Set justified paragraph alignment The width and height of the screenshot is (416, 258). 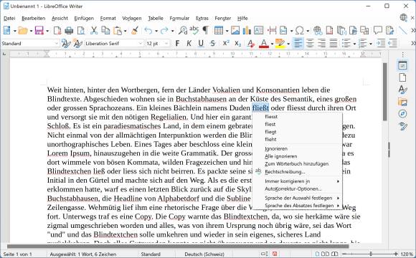(334, 43)
